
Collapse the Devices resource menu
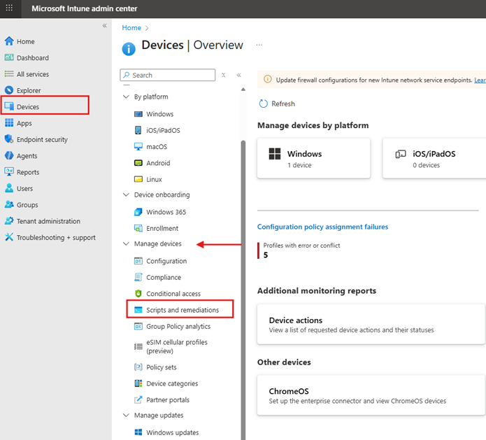239,75
